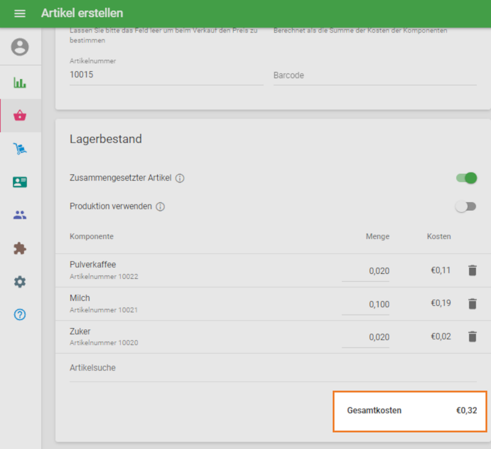Show info for Zusammengesetzter Artikel
Viewport: 491px width, 449px height.
(x=180, y=178)
